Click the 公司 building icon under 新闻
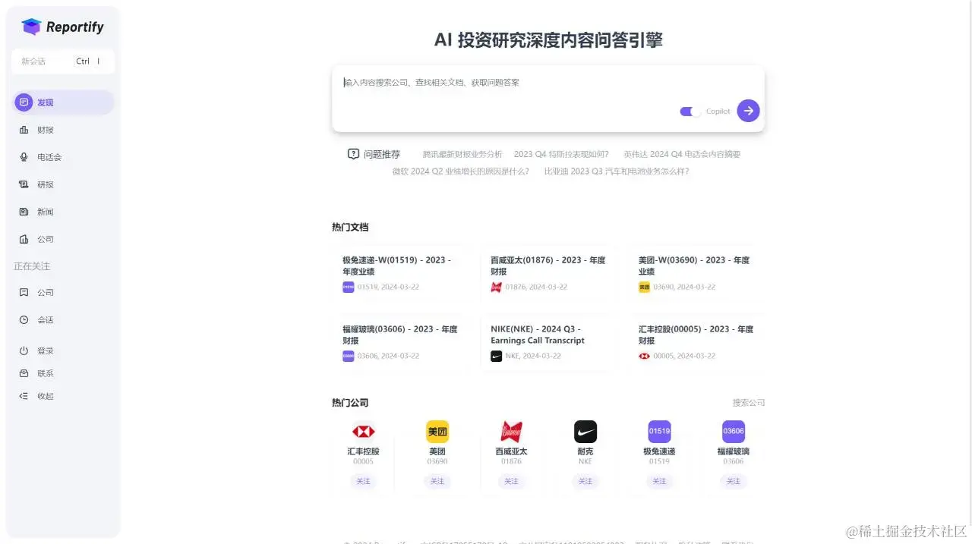972x544 pixels. (24, 239)
